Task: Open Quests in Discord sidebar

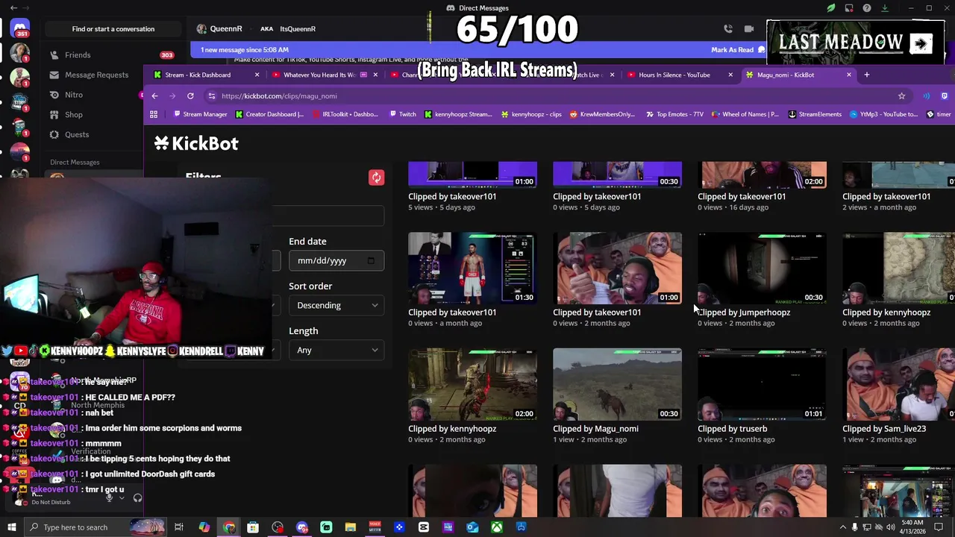Action: 77,135
